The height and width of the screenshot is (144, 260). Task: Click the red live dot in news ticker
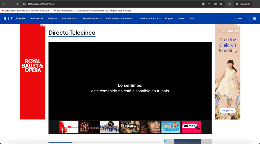3,11
